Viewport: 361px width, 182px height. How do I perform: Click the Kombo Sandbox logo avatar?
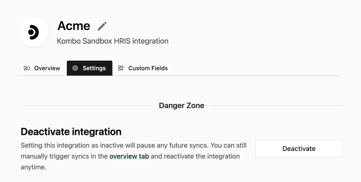tap(33, 32)
